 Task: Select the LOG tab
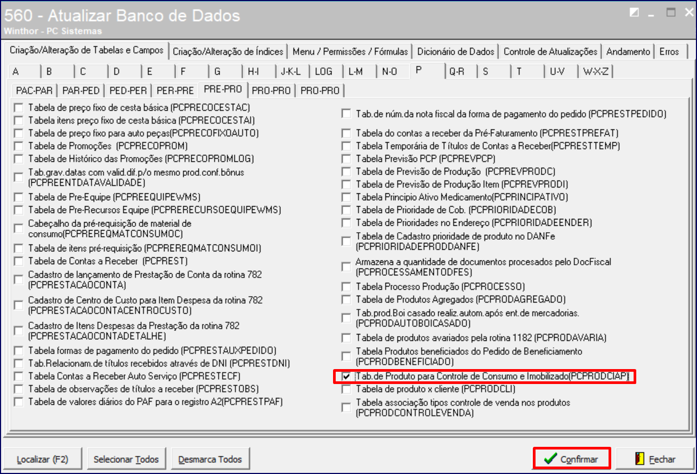[x=326, y=71]
